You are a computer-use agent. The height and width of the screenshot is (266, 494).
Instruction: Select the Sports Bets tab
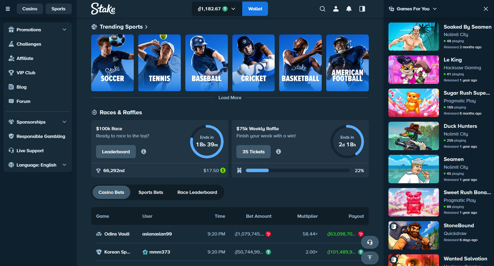coord(151,192)
